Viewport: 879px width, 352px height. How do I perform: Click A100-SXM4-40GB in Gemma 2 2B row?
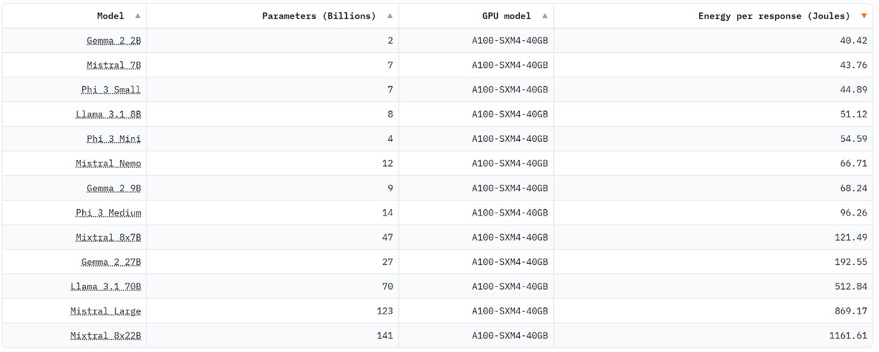coord(510,40)
